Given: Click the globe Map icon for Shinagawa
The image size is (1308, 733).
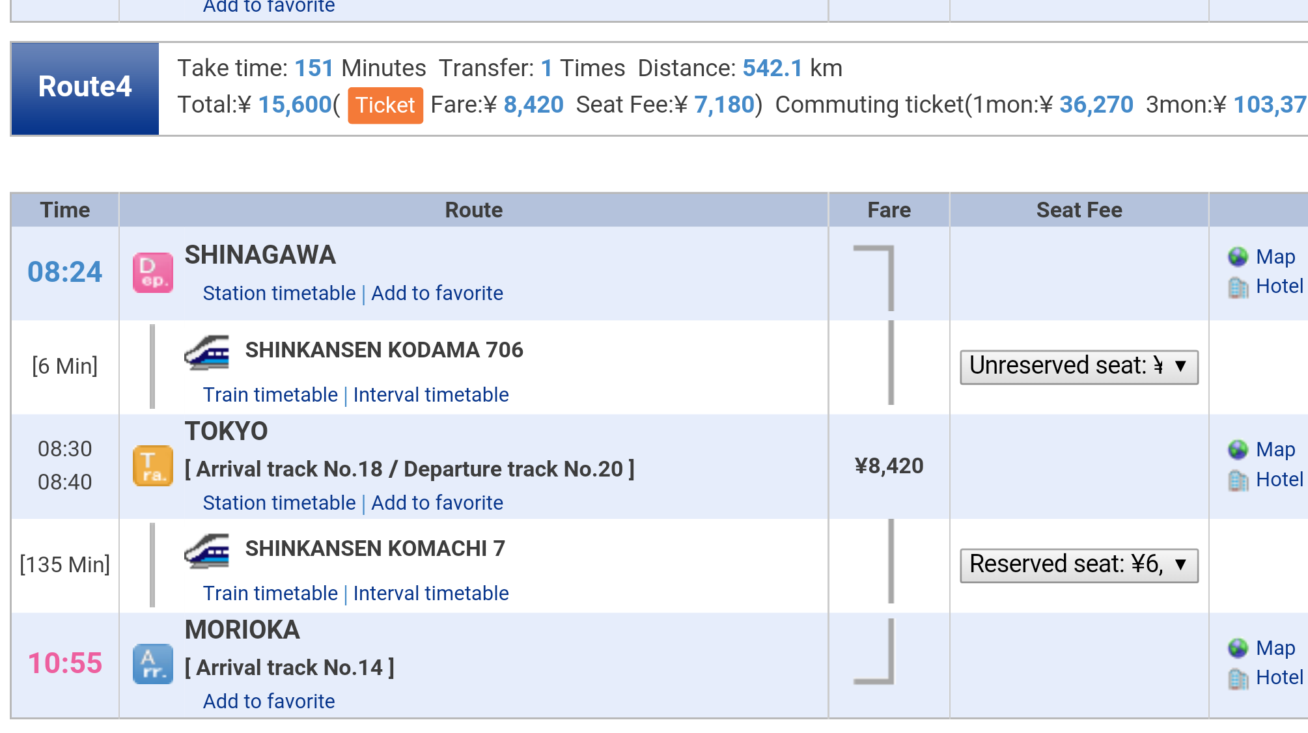Looking at the screenshot, I should 1238,257.
